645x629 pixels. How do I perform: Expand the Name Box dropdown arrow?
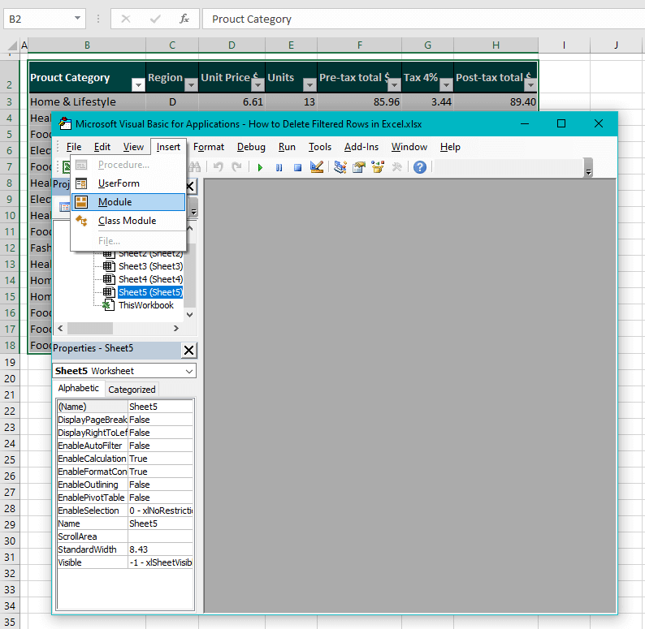tap(77, 19)
